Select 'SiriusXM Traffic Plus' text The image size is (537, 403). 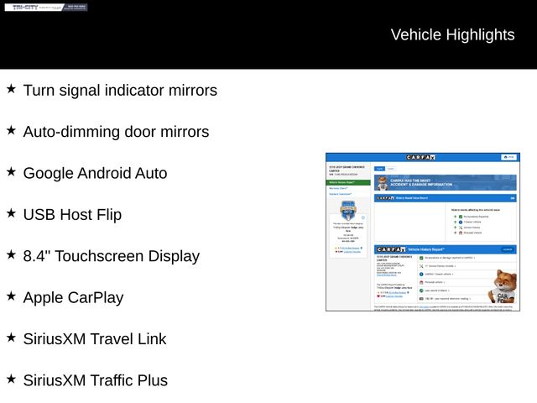tap(96, 380)
